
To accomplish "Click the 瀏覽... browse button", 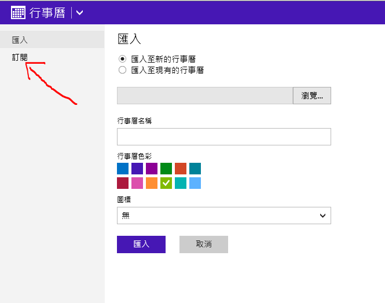I will (x=312, y=96).
